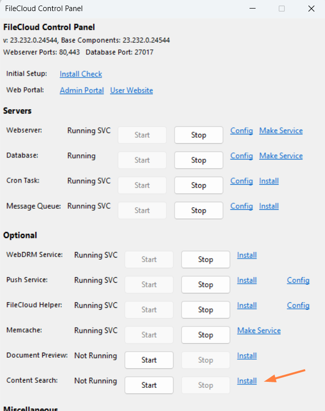Viewport: 325px width, 411px height.
Task: Open the Install Check link
Action: coord(80,74)
